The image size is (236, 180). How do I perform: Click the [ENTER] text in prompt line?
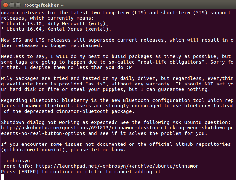[x=28, y=172]
